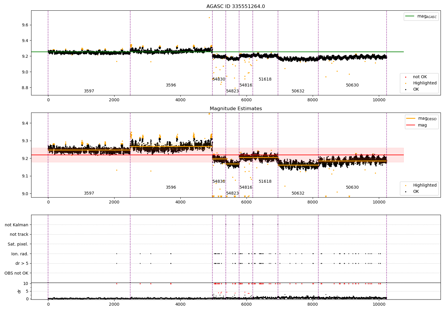Click the 'dr > 5' axis label
445x311 pixels.
click(x=22, y=264)
